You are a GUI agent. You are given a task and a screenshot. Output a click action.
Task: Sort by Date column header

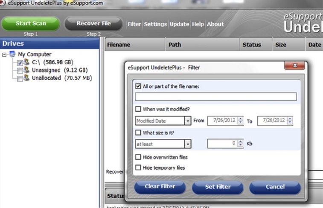click(314, 44)
